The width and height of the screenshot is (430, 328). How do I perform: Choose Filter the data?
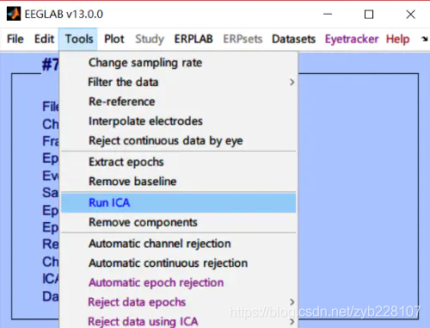pyautogui.click(x=178, y=82)
